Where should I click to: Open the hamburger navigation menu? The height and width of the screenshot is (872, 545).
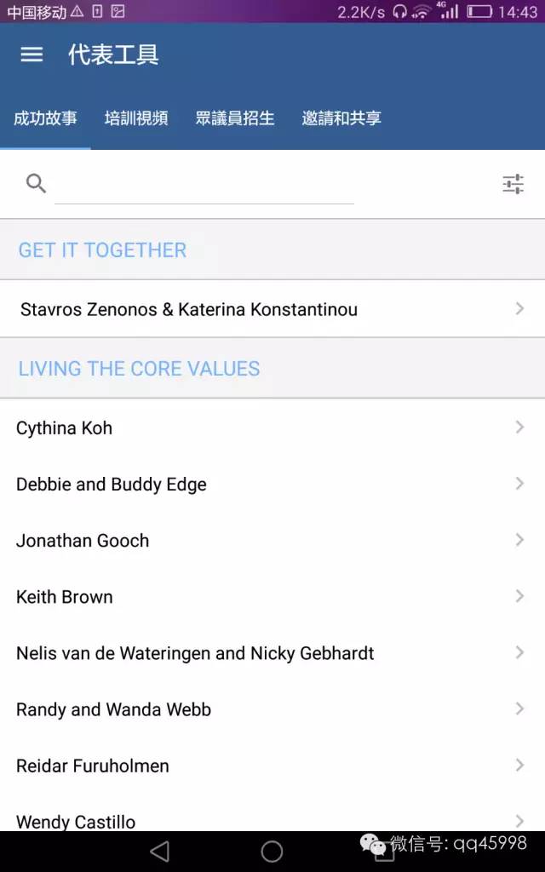click(x=32, y=54)
